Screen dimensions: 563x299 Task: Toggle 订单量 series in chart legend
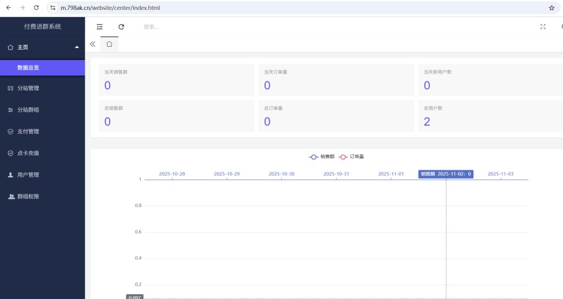pos(351,156)
